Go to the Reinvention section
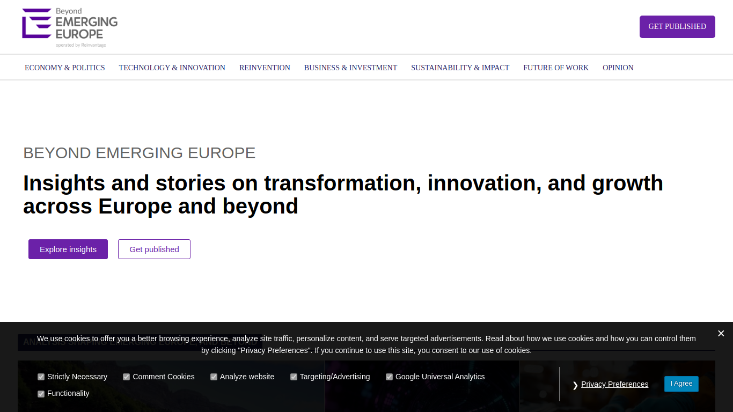The width and height of the screenshot is (733, 412). [265, 68]
